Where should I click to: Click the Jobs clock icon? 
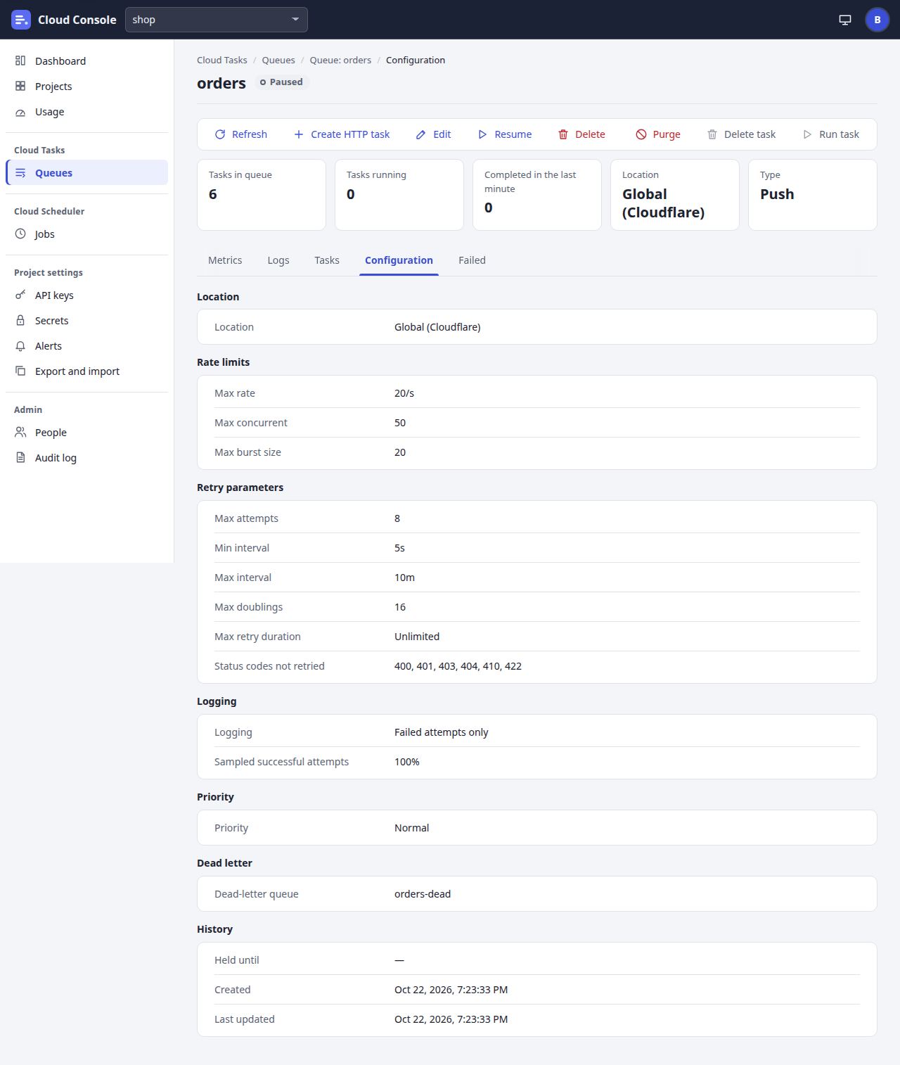point(20,234)
